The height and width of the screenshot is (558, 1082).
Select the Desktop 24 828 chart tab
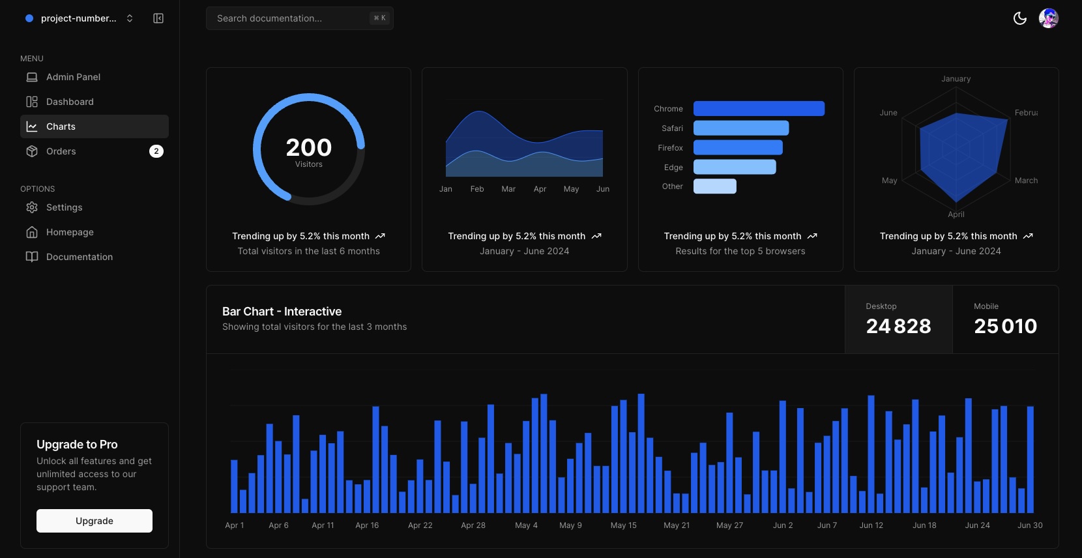click(x=898, y=319)
